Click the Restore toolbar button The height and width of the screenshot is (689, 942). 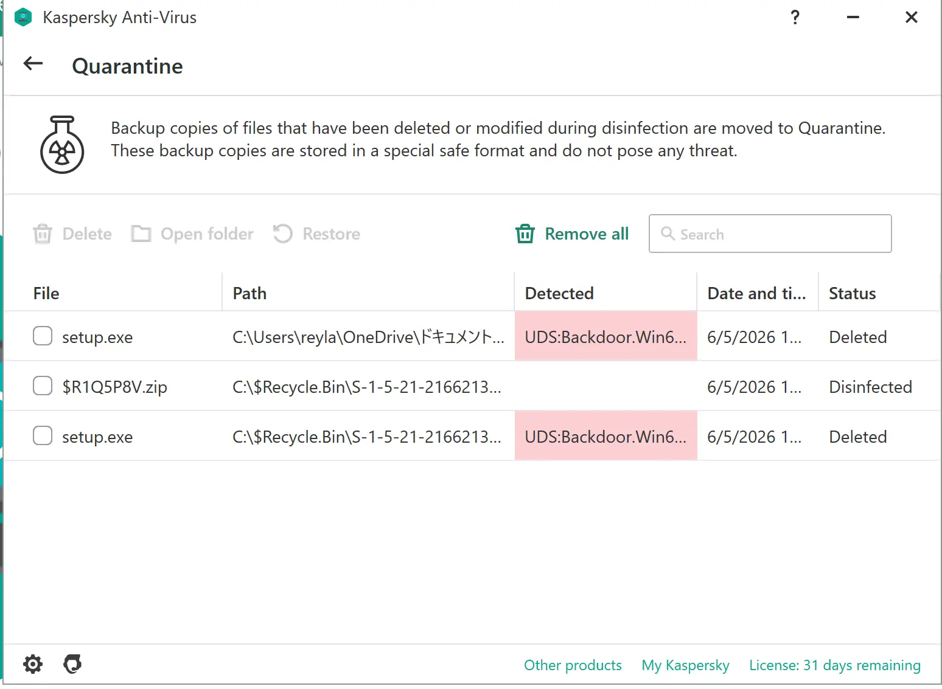coord(316,234)
